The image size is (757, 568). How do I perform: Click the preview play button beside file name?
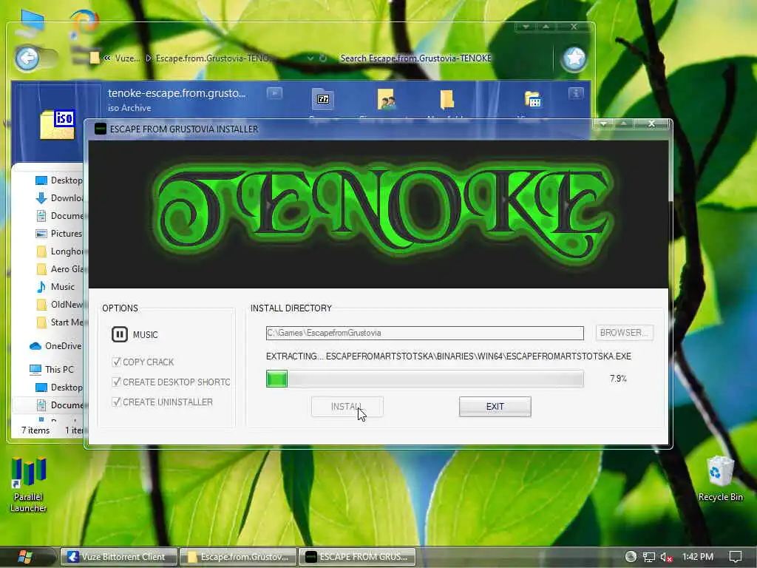pyautogui.click(x=274, y=92)
